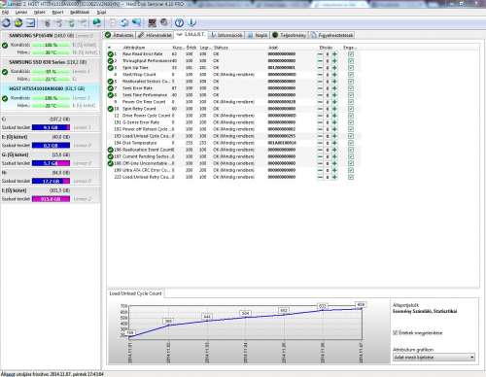
Task: Click the C: drive free space bar
Action: coord(51,127)
